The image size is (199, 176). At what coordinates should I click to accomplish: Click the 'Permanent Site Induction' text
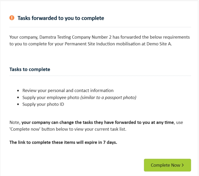90,44
